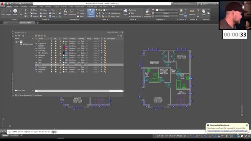Select the Polyline tool
251x141 pixels.
9,12
